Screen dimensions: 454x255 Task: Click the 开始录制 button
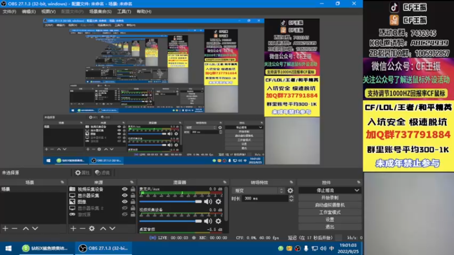(330, 198)
